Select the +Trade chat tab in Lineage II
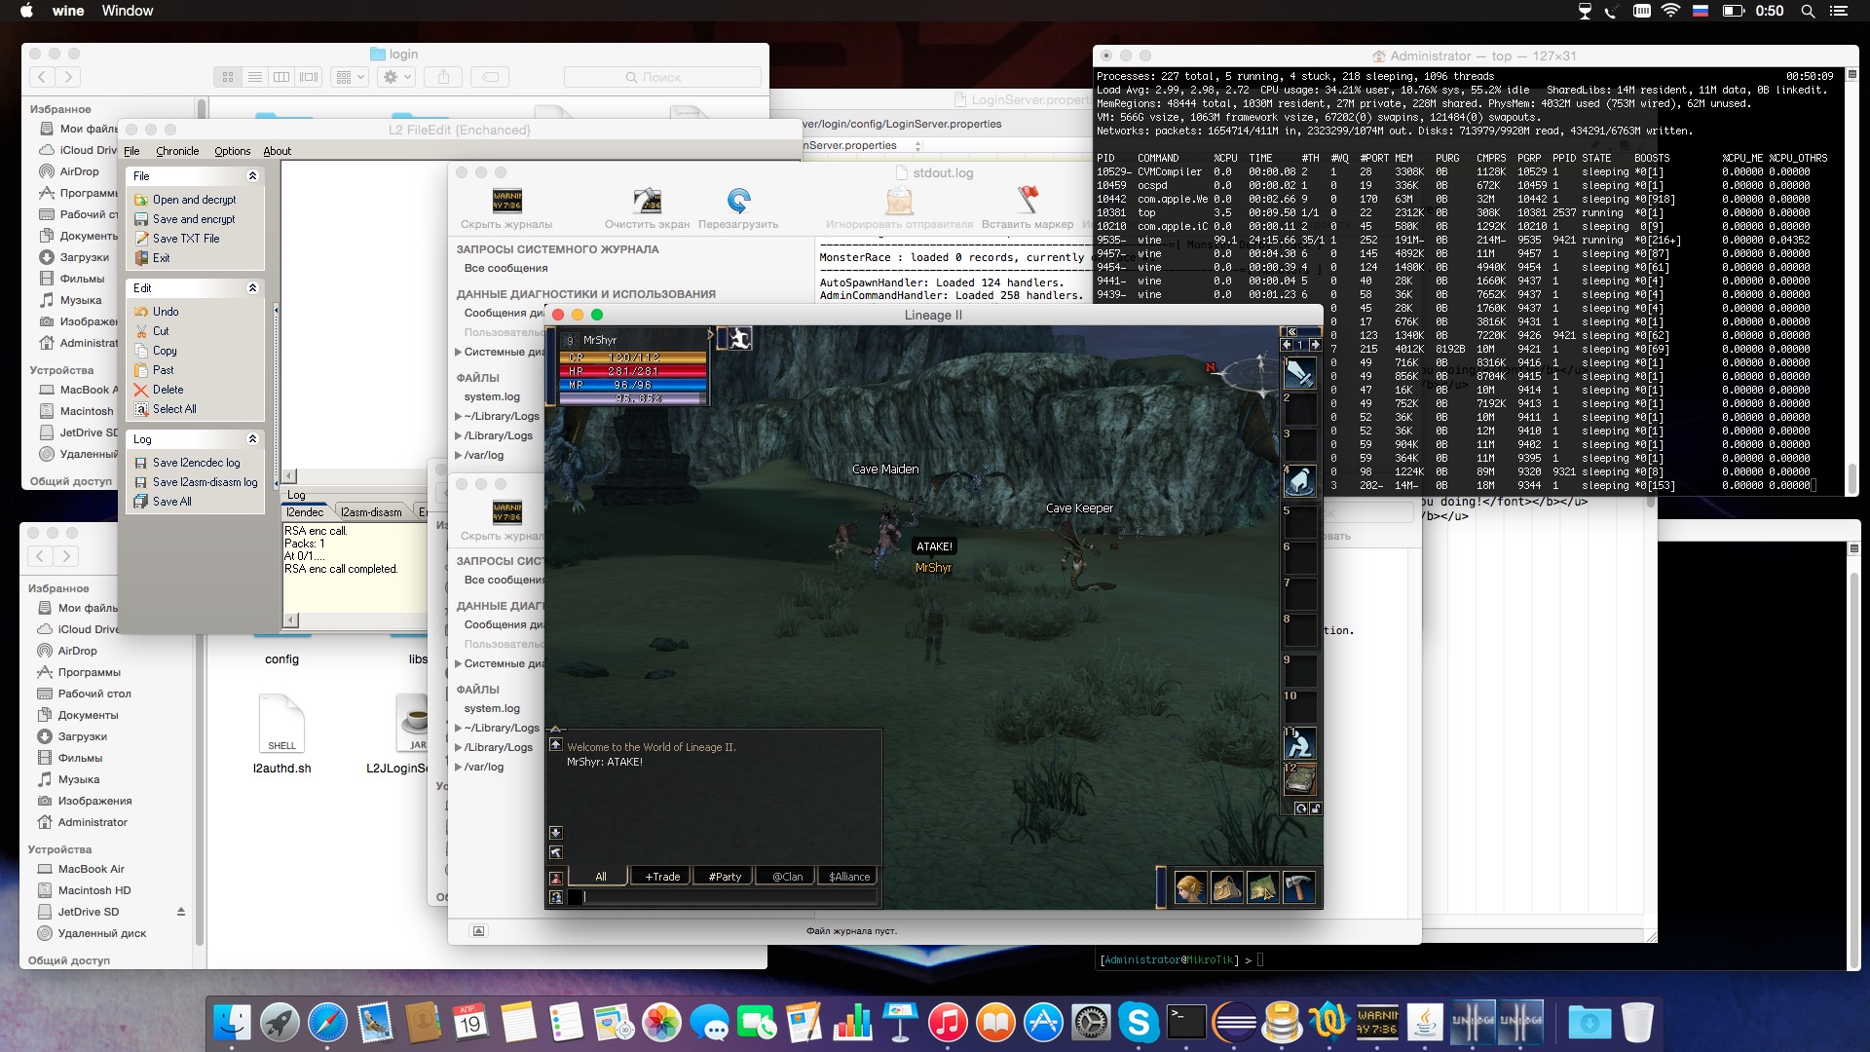This screenshot has width=1870, height=1052. (x=662, y=877)
